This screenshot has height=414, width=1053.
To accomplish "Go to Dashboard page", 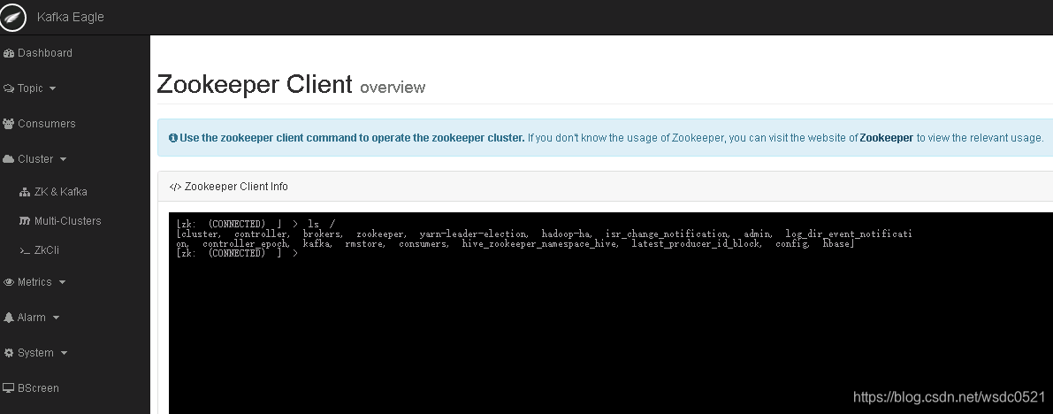I will (44, 53).
